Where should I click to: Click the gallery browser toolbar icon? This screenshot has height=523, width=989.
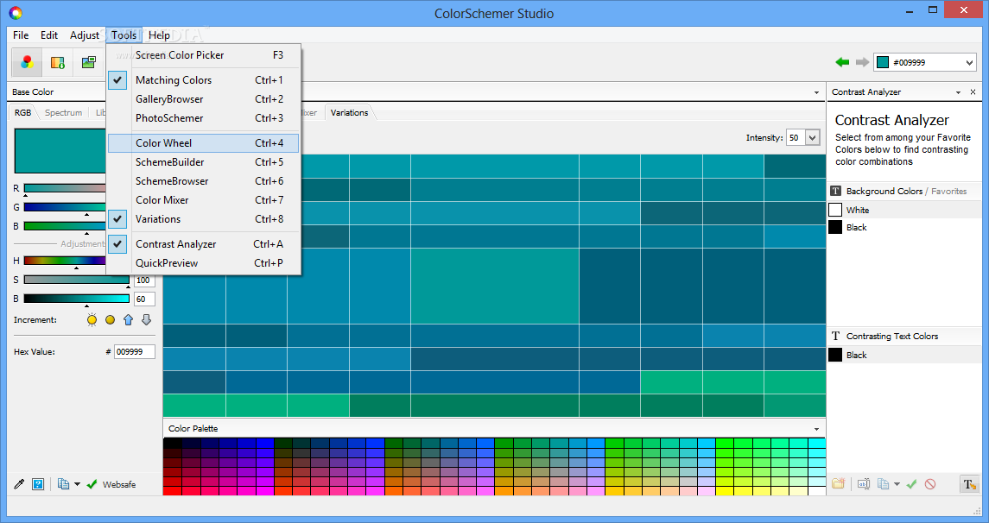coord(57,62)
